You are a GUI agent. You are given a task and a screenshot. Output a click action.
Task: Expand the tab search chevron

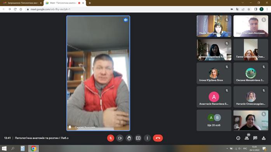tap(243, 3)
